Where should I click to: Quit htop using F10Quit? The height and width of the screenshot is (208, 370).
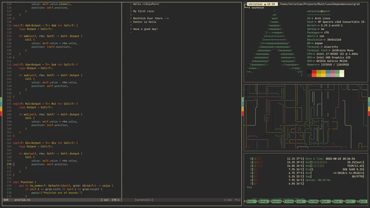click(361, 201)
